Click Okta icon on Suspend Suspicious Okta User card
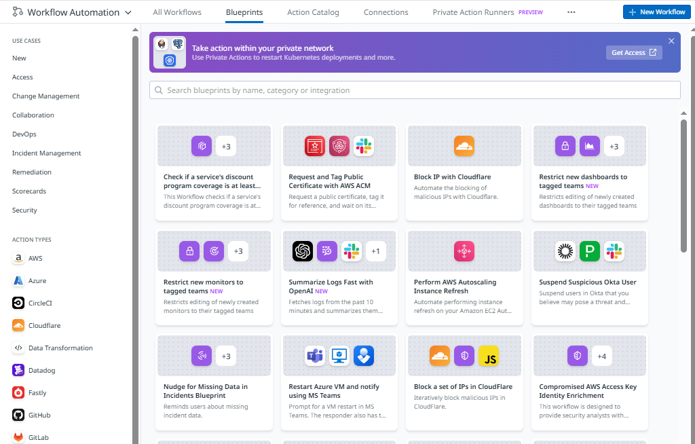This screenshot has width=695, height=444. click(x=565, y=251)
